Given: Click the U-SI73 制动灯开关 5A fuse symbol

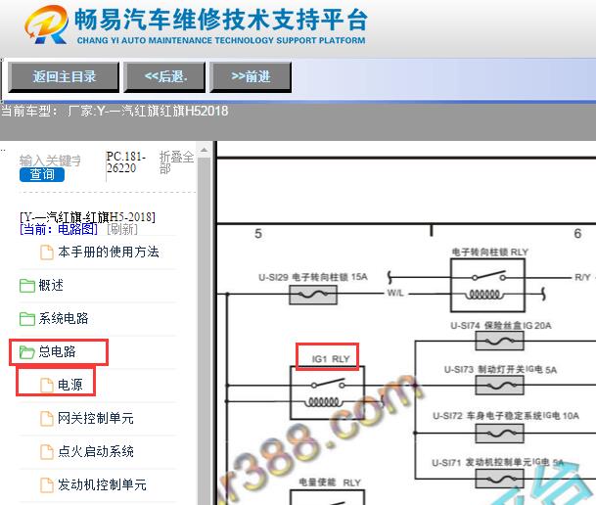Looking at the screenshot, I should (499, 386).
